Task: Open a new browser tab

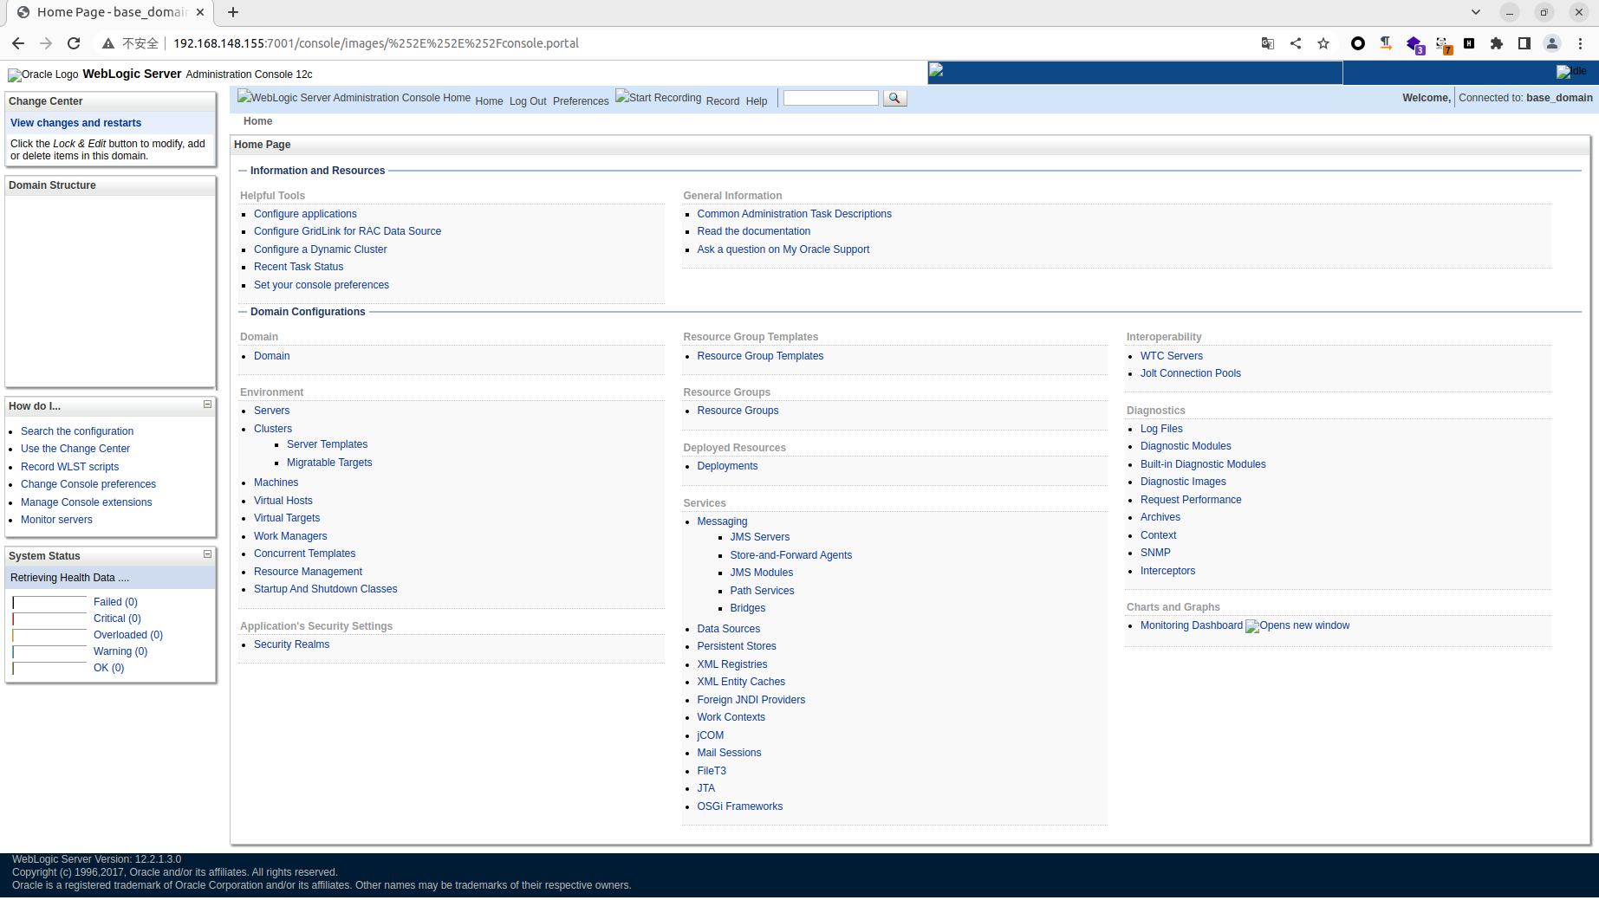Action: (233, 12)
